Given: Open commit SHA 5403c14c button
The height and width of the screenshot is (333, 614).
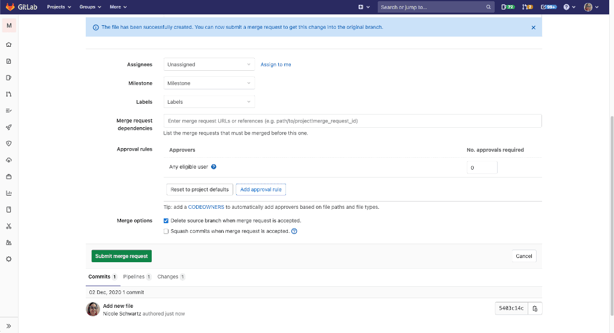Looking at the screenshot, I should pyautogui.click(x=511, y=309).
